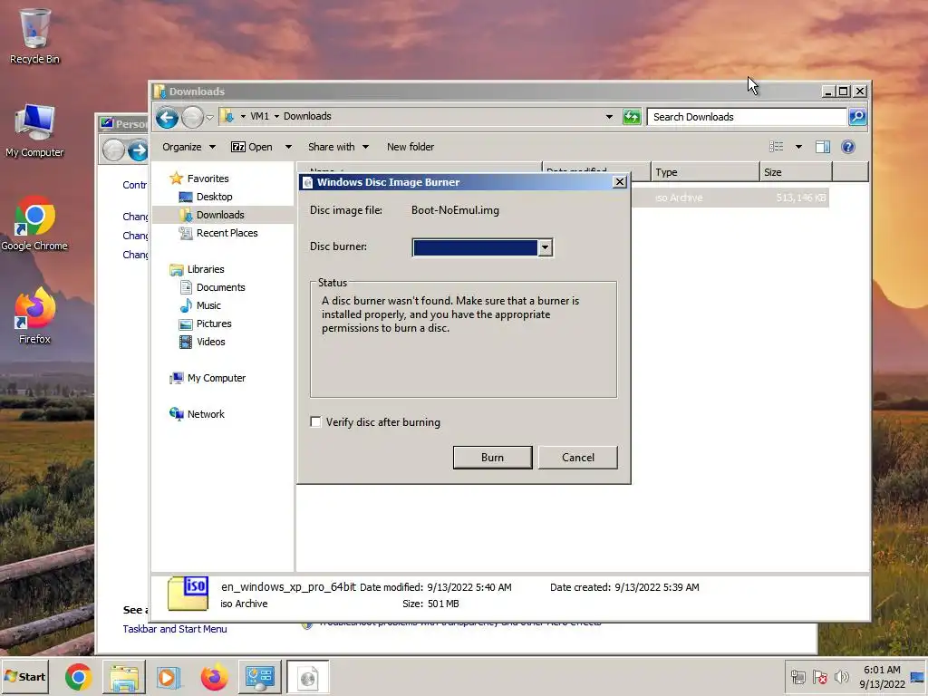Click Action Center flag tray icon
Viewport: 928px width, 696px height.
(819, 676)
